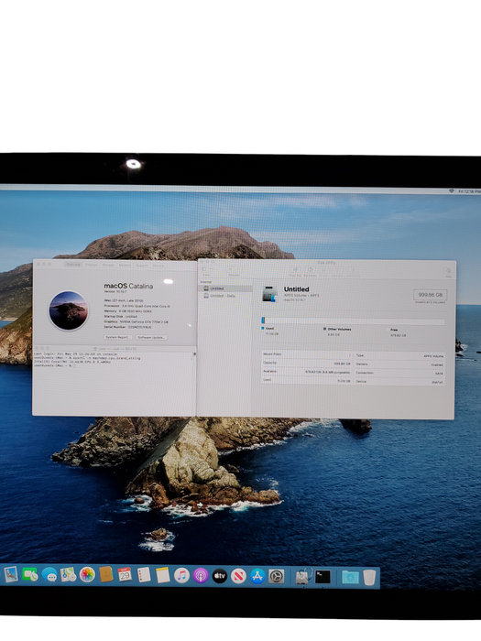Open Trash in the Dock
Viewport: 481px width, 641px height.
(369, 578)
